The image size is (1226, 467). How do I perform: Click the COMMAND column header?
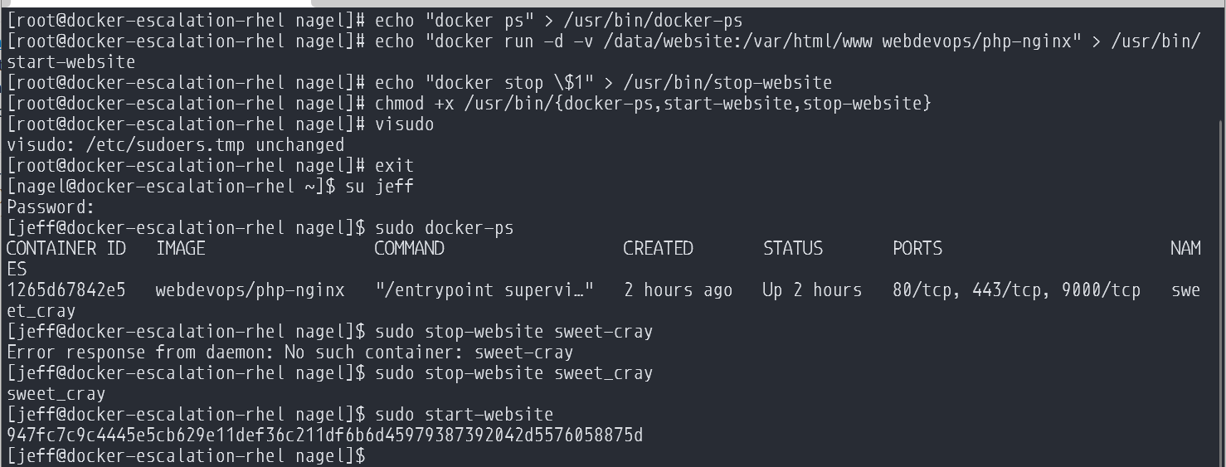(x=409, y=249)
